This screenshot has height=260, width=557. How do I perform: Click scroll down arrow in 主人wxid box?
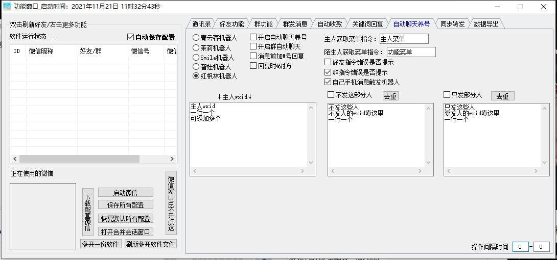(x=311, y=163)
